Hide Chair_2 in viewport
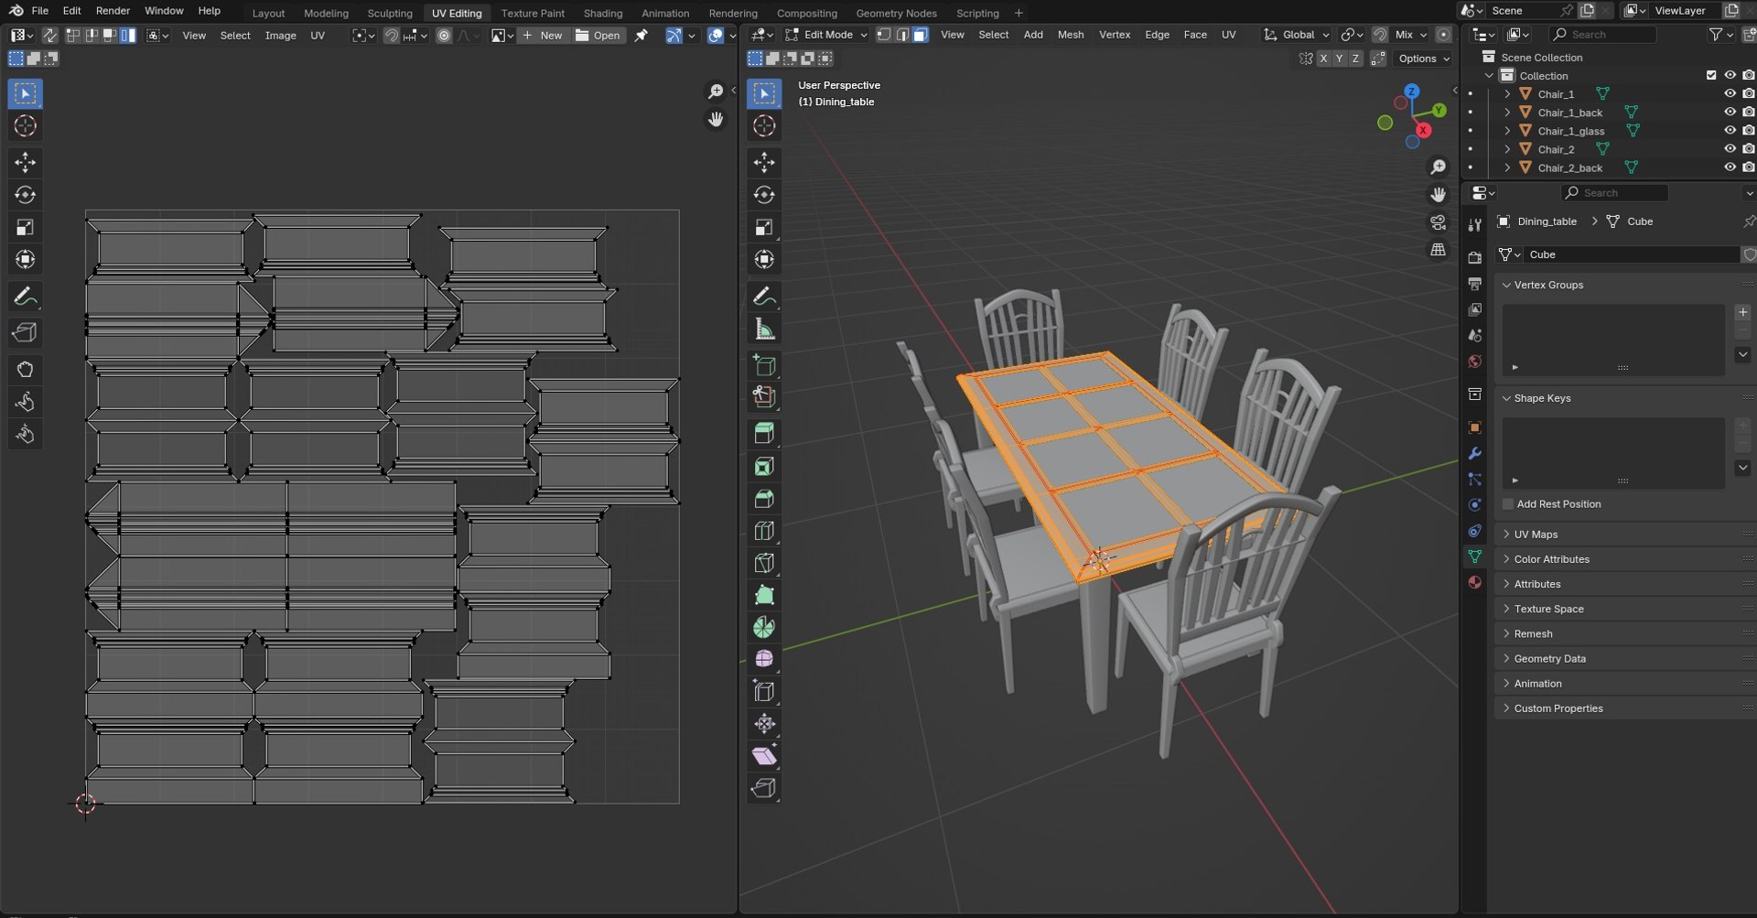 click(x=1730, y=148)
